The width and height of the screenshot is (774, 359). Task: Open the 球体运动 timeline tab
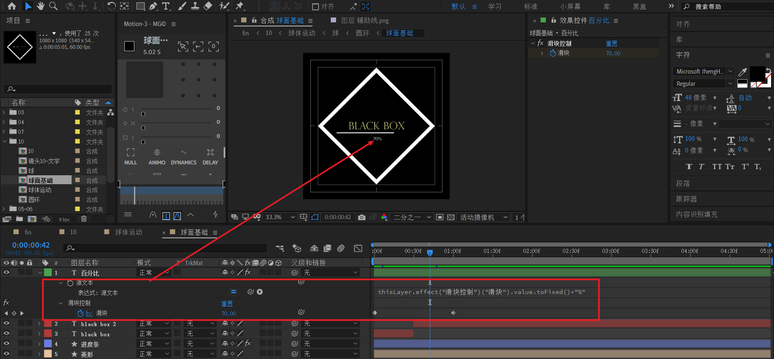tap(129, 232)
